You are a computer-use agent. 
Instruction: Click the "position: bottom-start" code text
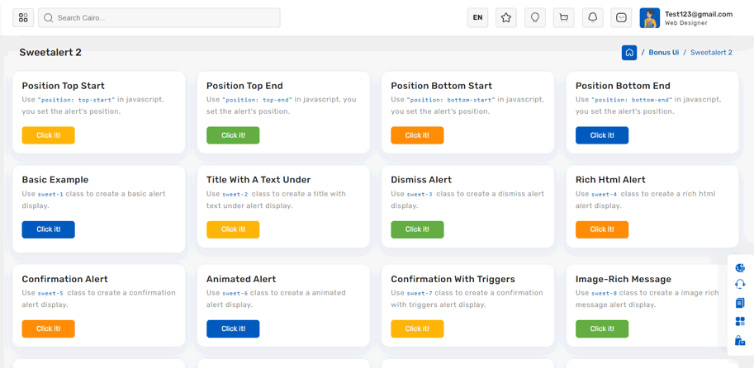coord(451,100)
